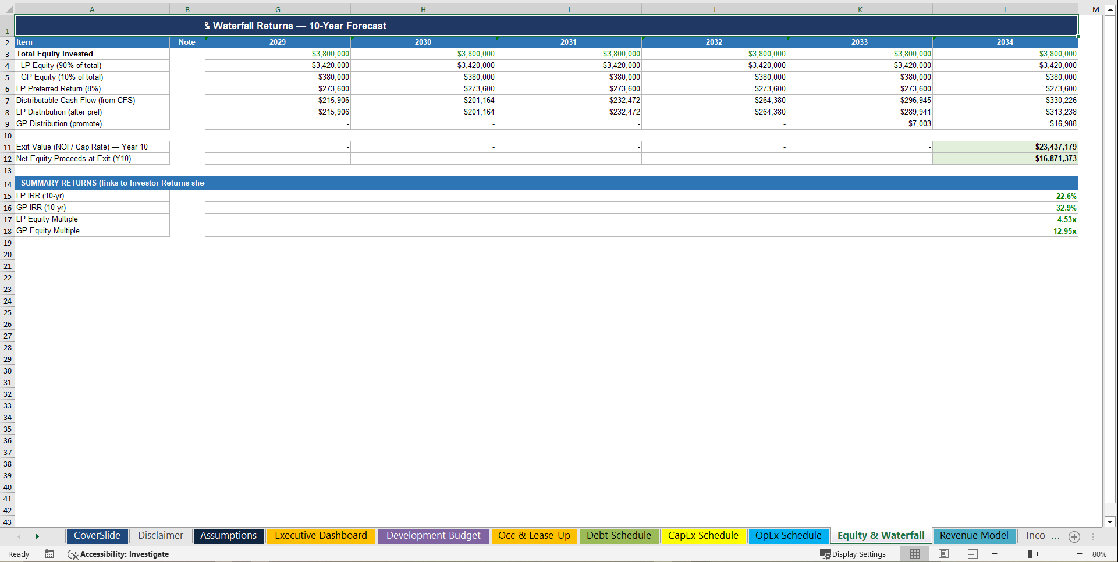This screenshot has width=1118, height=562.
Task: Click the Accessibility: Investigate indicator
Action: click(118, 554)
